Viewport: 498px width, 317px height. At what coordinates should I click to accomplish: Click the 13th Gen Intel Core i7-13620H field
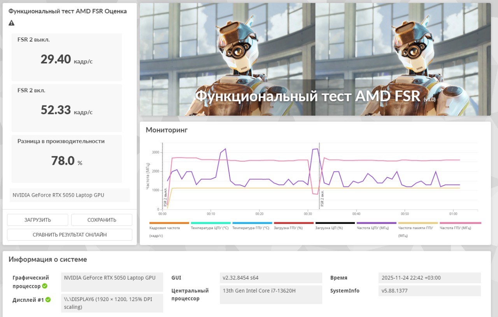click(x=271, y=294)
